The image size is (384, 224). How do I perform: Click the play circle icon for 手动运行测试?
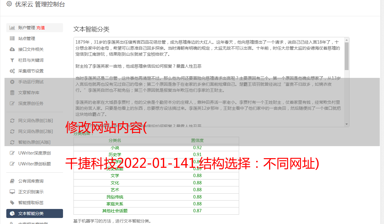(12, 82)
